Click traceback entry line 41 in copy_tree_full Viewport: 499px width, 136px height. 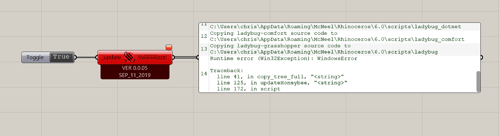[x=280, y=77]
